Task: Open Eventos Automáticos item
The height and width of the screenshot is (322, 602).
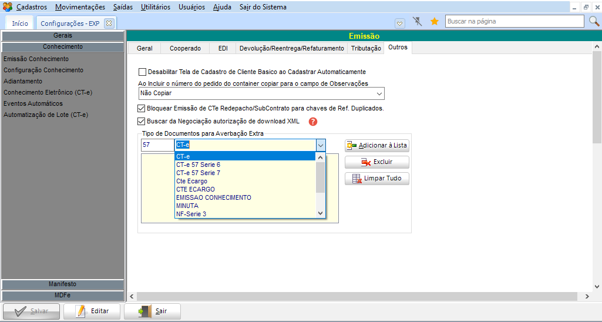Action: 33,103
